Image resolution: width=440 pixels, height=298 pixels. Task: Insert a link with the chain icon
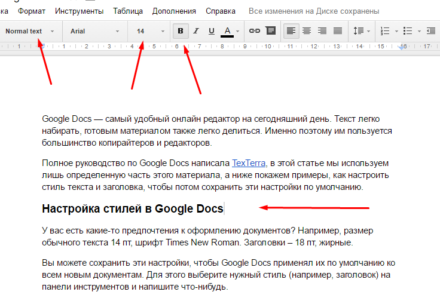(x=255, y=31)
